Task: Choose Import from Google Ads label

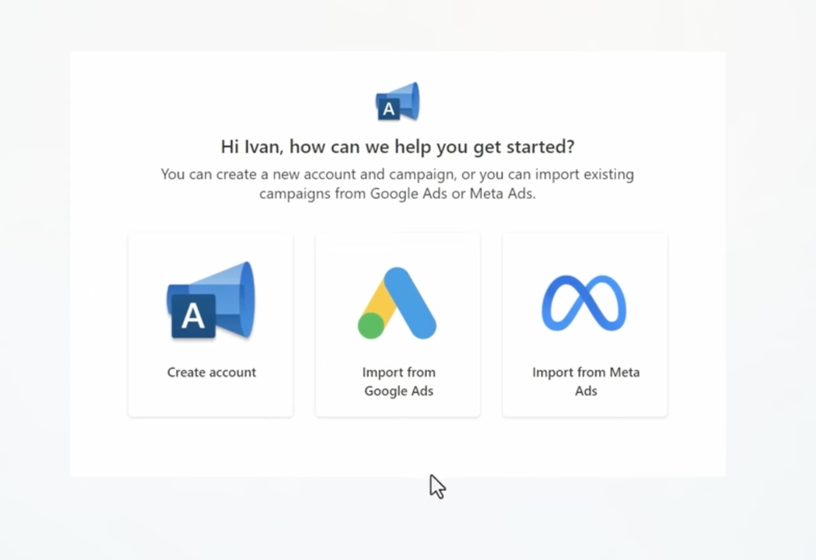Action: (398, 381)
